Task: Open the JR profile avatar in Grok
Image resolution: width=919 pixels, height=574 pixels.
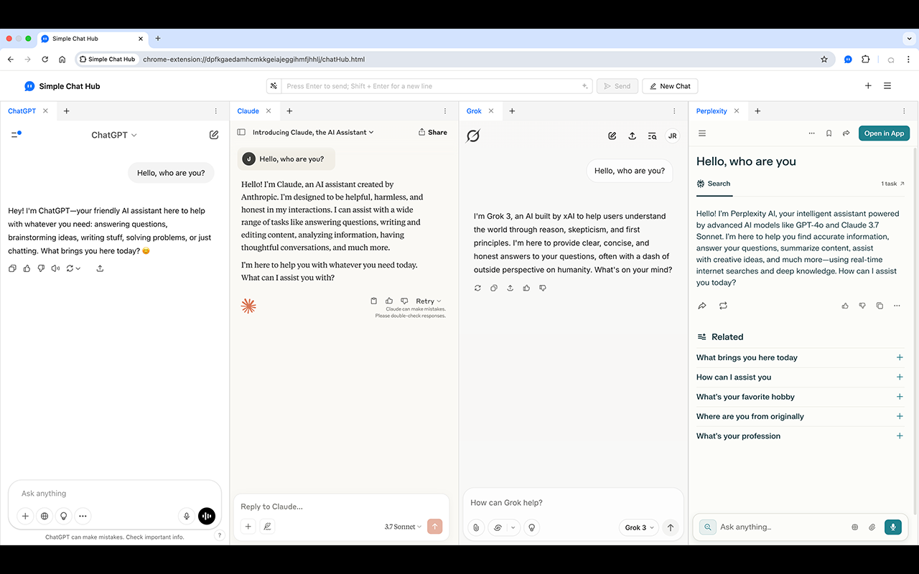Action: coord(672,136)
